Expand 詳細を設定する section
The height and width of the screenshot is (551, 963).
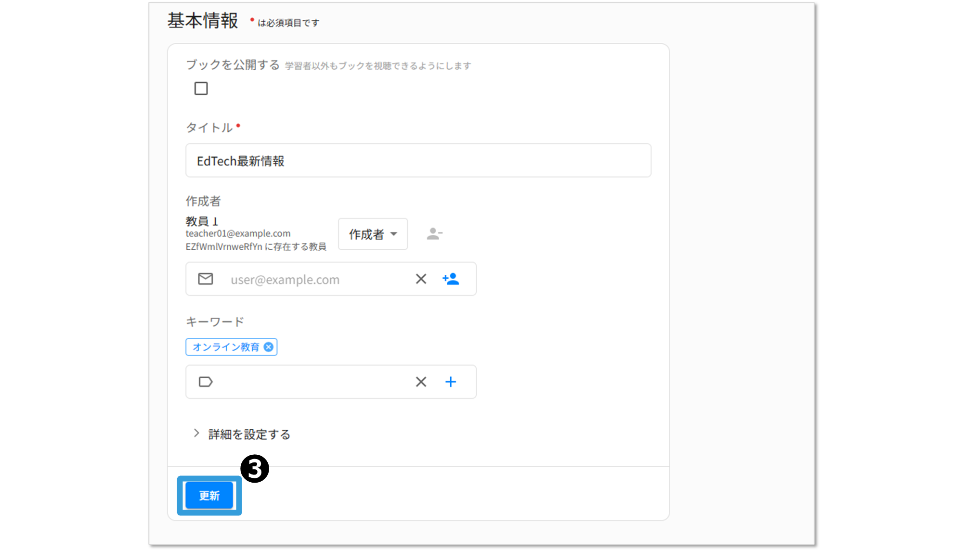pyautogui.click(x=249, y=435)
